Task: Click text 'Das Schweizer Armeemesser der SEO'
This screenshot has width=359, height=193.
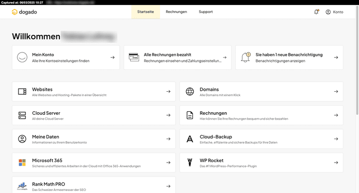Action: click(x=59, y=190)
